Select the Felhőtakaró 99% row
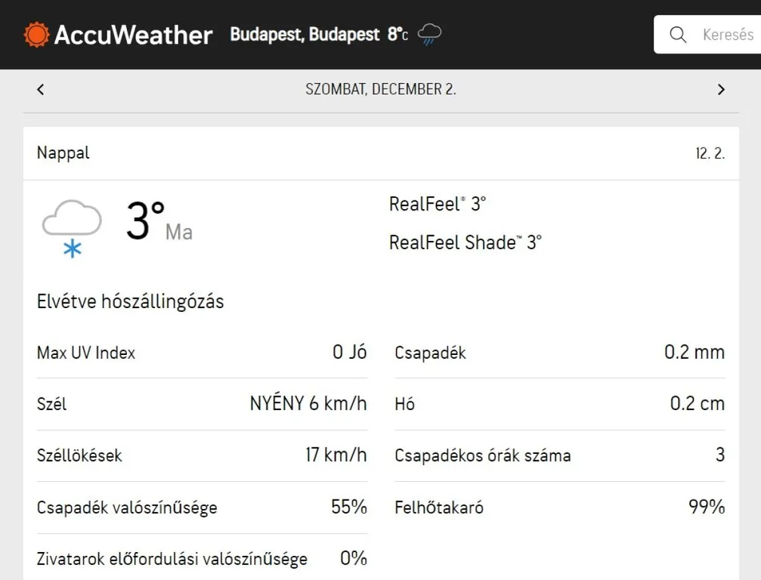Screen dimensions: 761x580 coord(559,507)
